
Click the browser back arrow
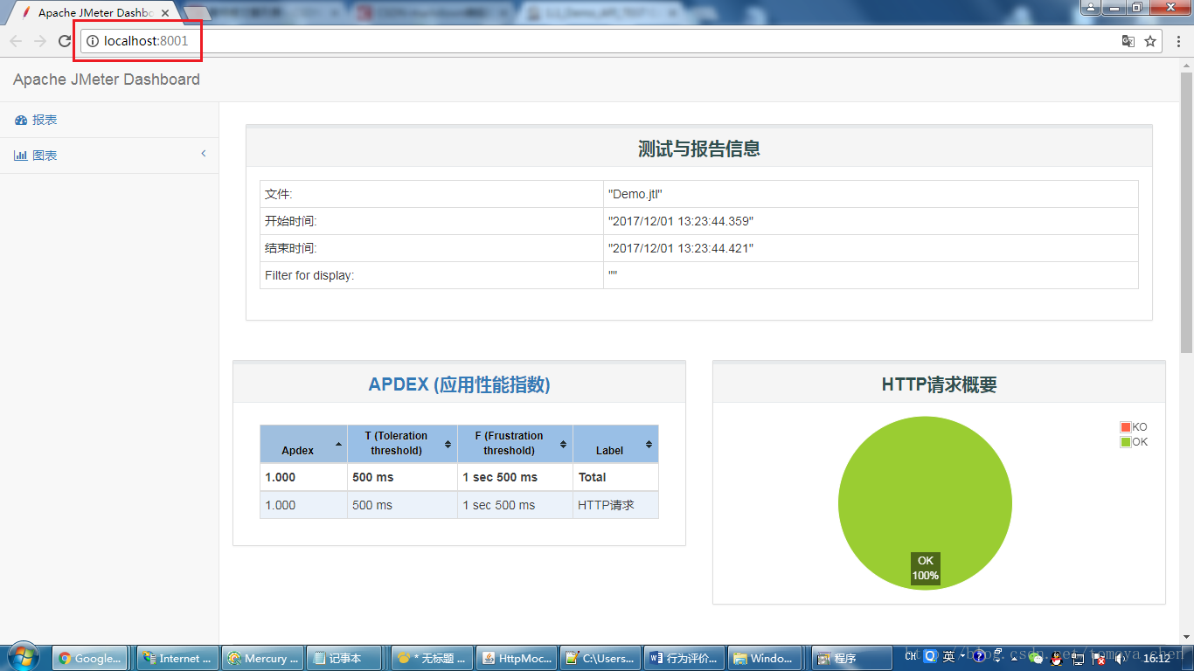tap(16, 41)
